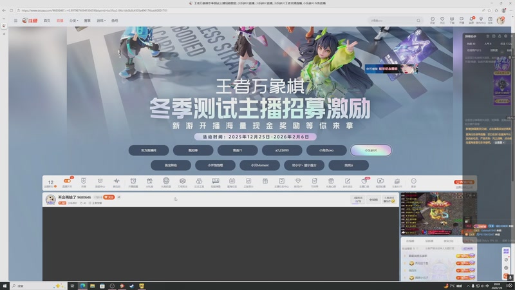Viewport: 515px width, 290px height.
Task: Open the streamer's round avatar picture
Action: click(x=50, y=199)
